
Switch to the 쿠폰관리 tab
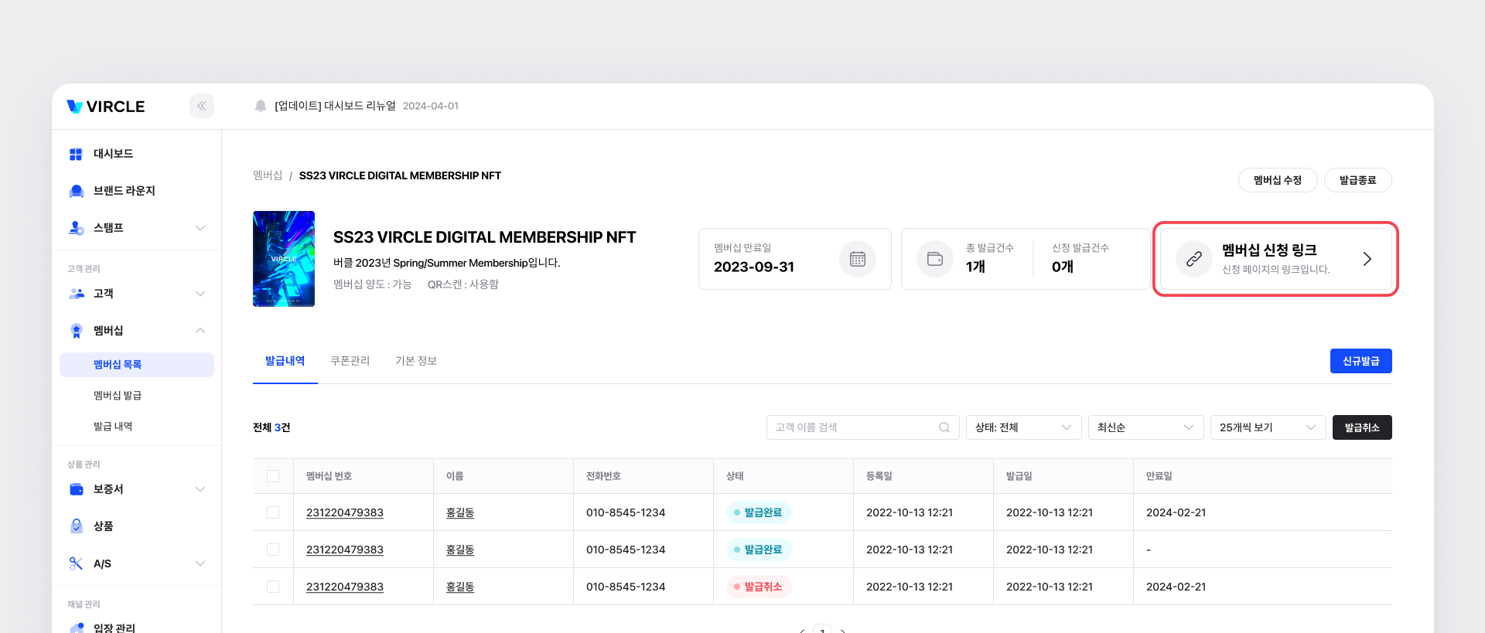(350, 361)
